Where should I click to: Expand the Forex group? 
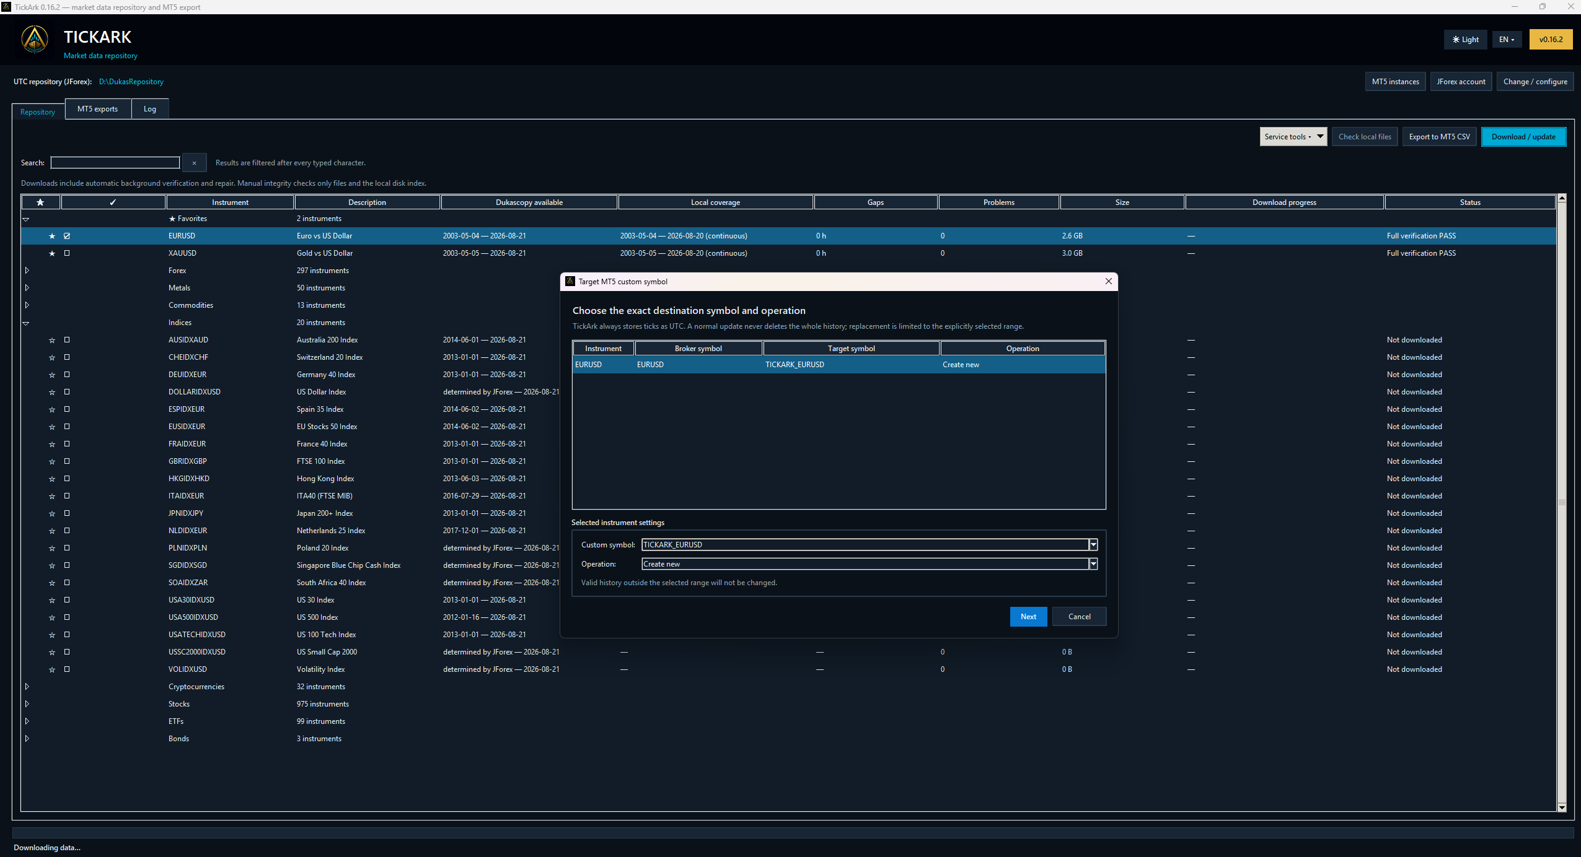27,271
